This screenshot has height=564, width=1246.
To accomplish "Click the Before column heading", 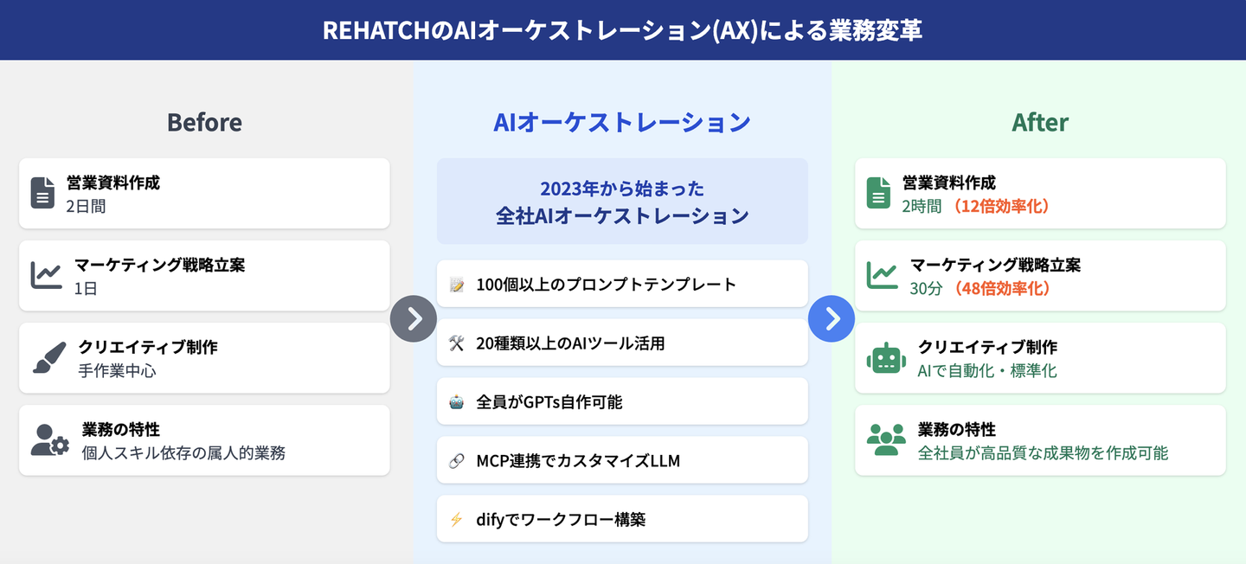I will click(x=204, y=123).
